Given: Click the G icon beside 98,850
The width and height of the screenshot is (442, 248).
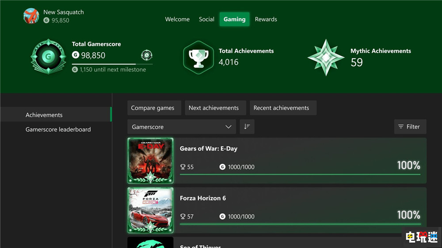Looking at the screenshot, I should click(x=75, y=55).
